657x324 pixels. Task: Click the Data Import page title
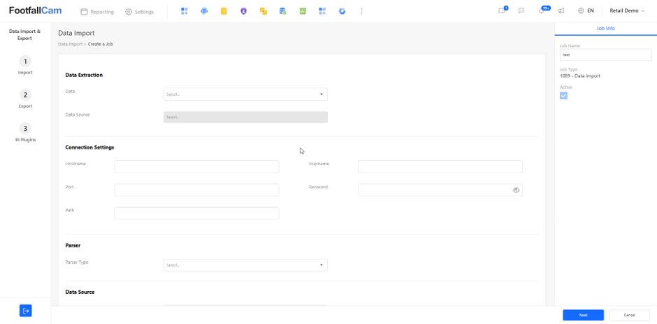(x=76, y=33)
